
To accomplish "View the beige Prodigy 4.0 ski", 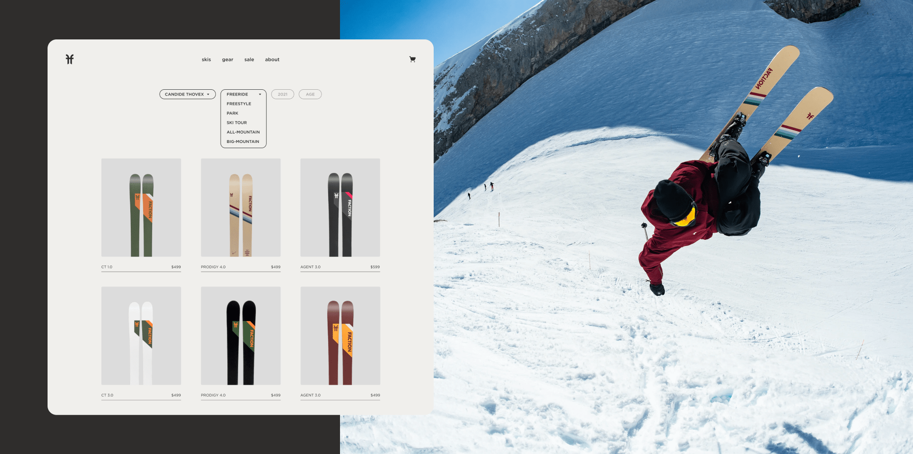I will [x=241, y=208].
